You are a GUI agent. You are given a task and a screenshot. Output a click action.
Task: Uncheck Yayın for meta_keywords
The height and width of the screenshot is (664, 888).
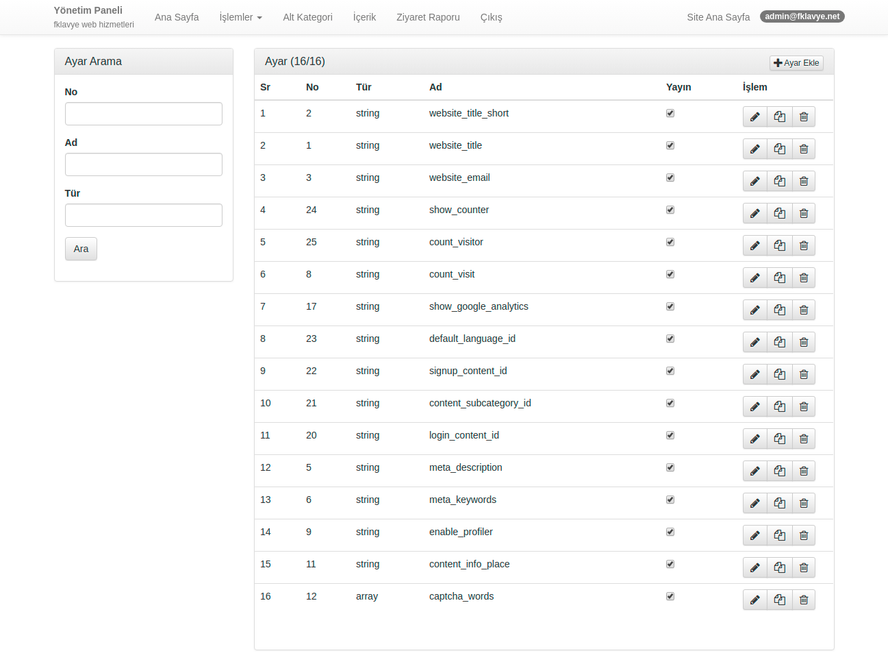670,500
